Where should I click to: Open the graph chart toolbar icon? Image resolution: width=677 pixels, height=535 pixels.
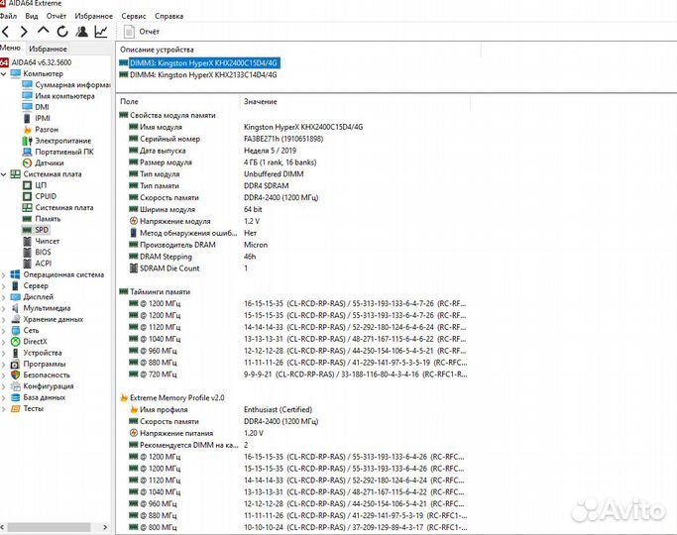101,32
